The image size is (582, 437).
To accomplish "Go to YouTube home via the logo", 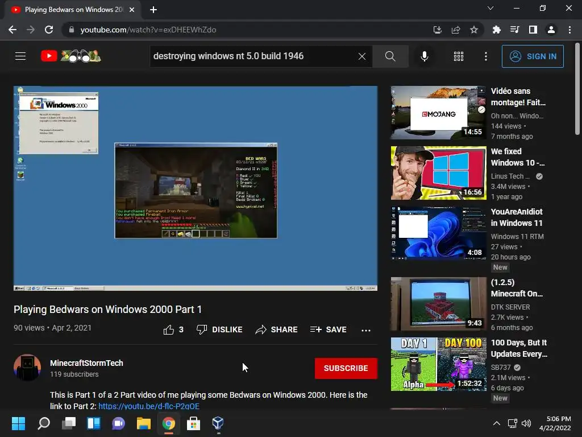I will (x=71, y=56).
